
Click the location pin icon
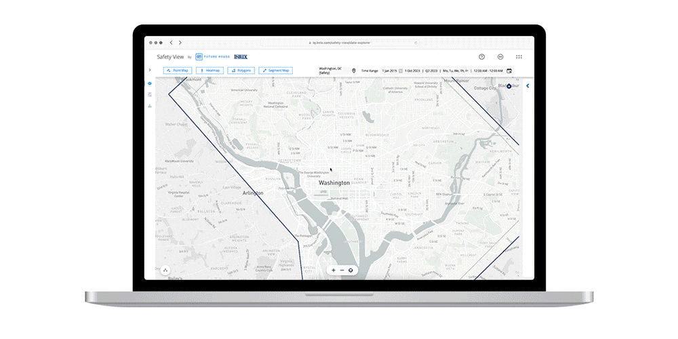coord(354,71)
